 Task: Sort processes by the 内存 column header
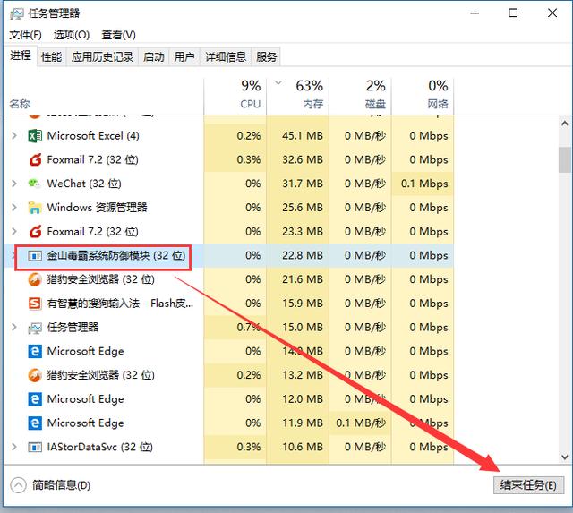click(x=298, y=95)
